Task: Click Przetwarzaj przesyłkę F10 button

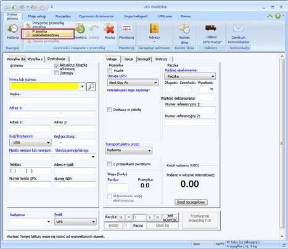Action: pos(200,220)
